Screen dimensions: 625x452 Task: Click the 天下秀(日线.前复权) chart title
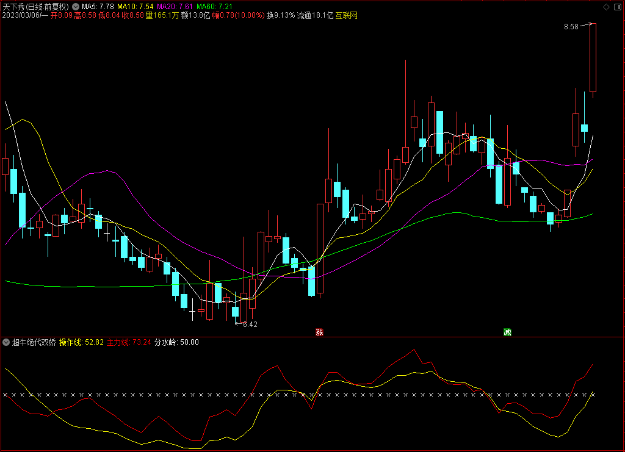[x=36, y=7]
